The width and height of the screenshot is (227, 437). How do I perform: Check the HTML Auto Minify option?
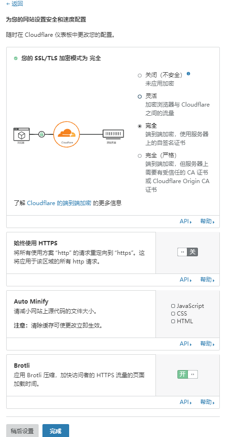[x=173, y=321]
